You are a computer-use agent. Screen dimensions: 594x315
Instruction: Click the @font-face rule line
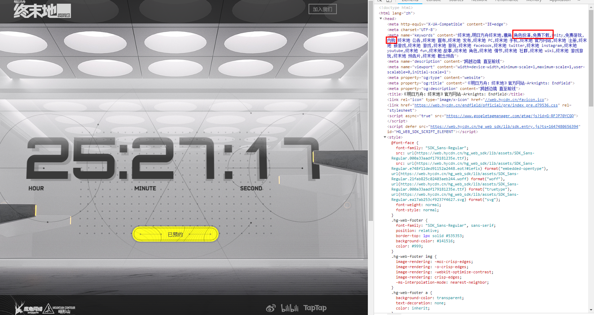point(405,143)
